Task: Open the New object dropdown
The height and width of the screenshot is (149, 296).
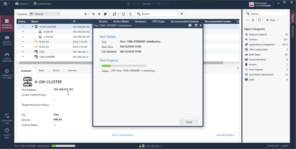Action: point(272,20)
